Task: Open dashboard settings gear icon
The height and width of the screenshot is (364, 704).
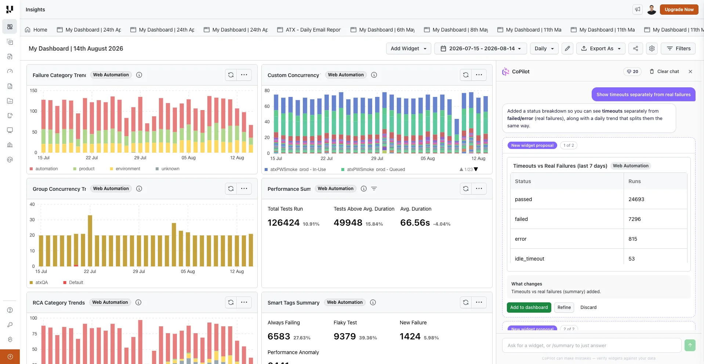Action: click(652, 48)
